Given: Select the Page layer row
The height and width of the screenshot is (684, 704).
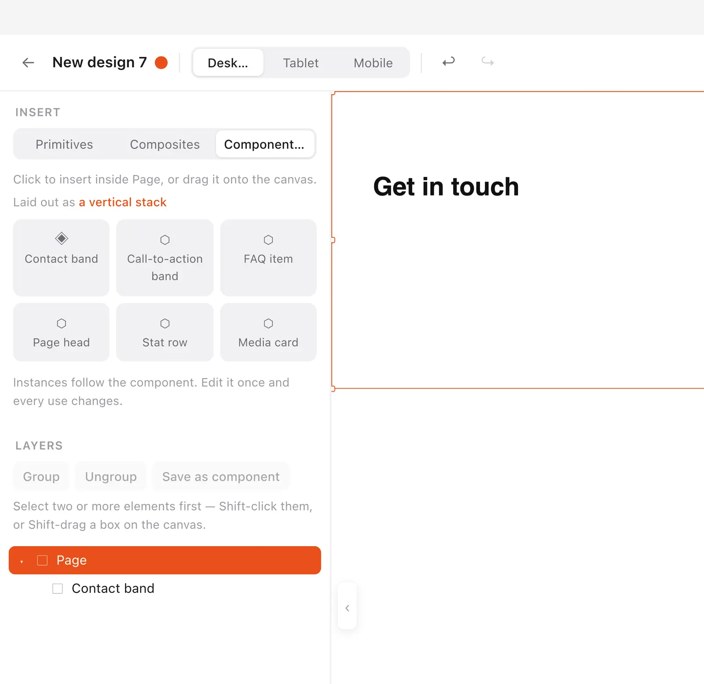Looking at the screenshot, I should coord(165,560).
